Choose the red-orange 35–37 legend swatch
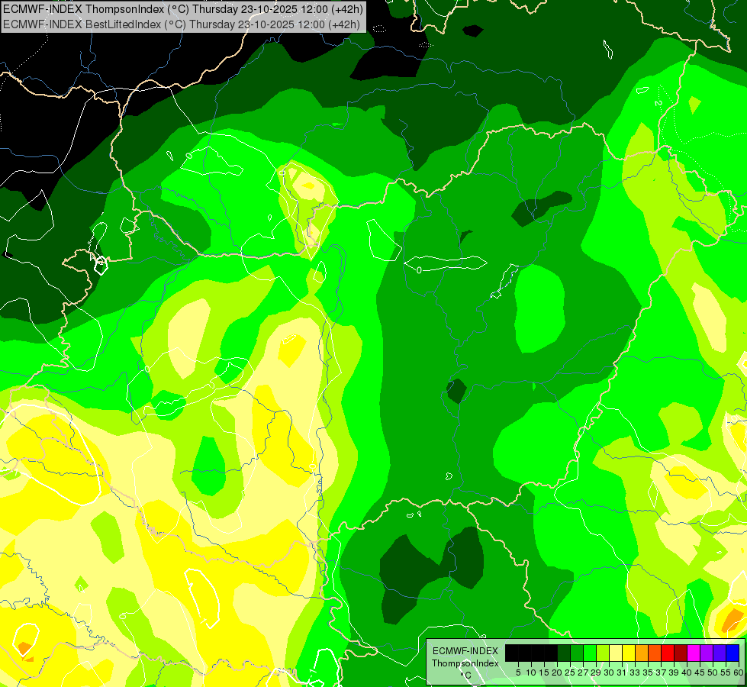 [x=655, y=653]
